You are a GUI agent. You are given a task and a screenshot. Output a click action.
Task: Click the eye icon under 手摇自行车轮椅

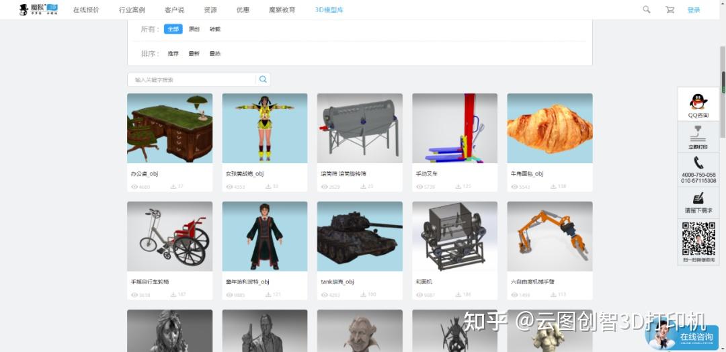134,295
